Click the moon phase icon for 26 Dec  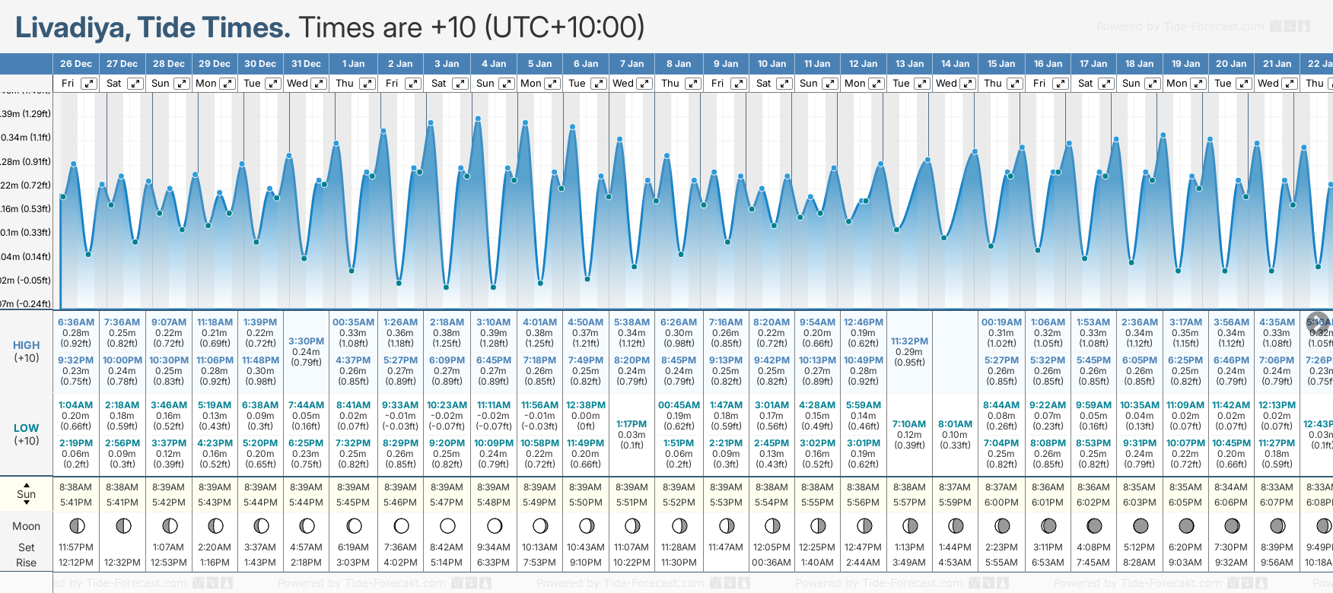click(76, 525)
